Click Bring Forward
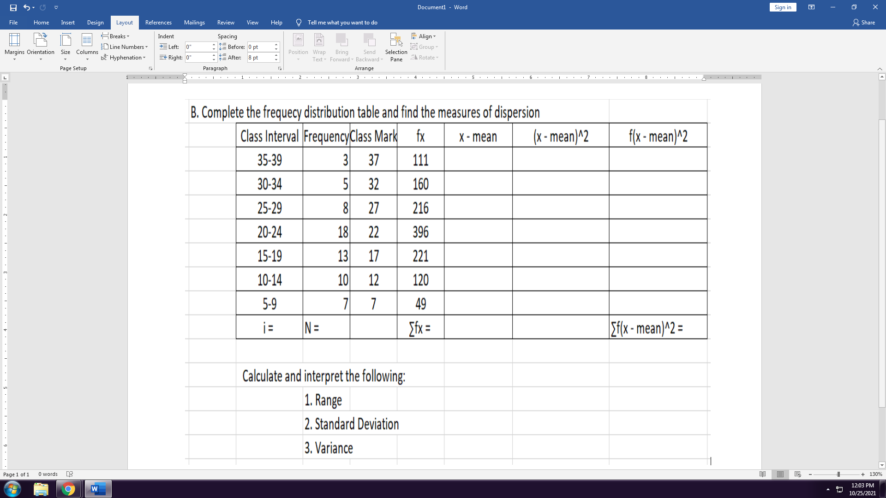 (x=341, y=46)
